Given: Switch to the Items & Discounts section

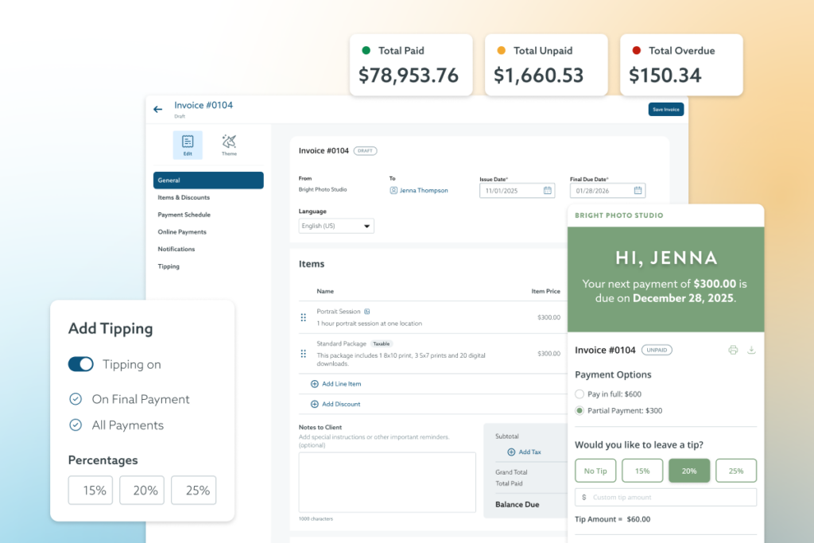Looking at the screenshot, I should coord(183,197).
